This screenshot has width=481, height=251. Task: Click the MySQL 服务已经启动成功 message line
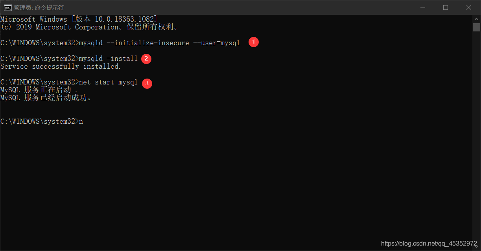[x=46, y=98]
